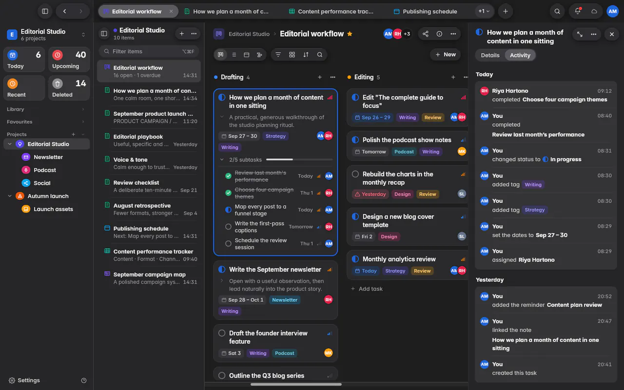Unstar the Editorial workflow favourite star
624x390 pixels.
tap(350, 34)
